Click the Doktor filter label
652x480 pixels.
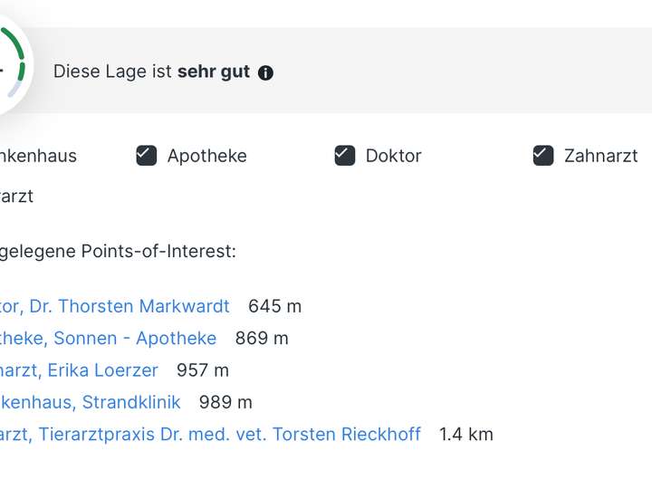click(393, 156)
